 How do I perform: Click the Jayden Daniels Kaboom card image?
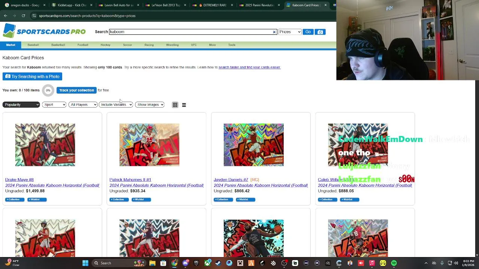tap(254, 145)
